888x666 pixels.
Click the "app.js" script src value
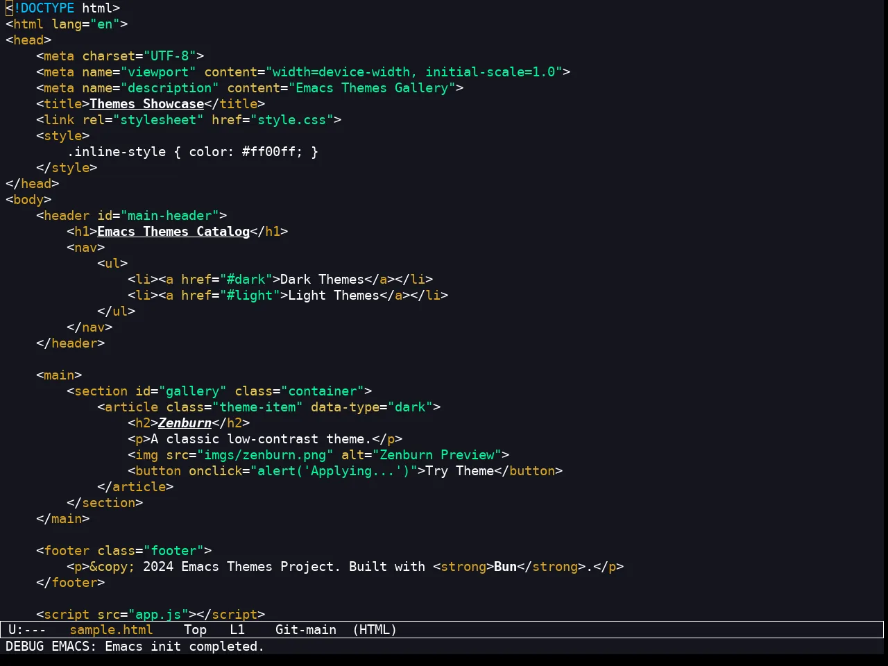pyautogui.click(x=158, y=615)
